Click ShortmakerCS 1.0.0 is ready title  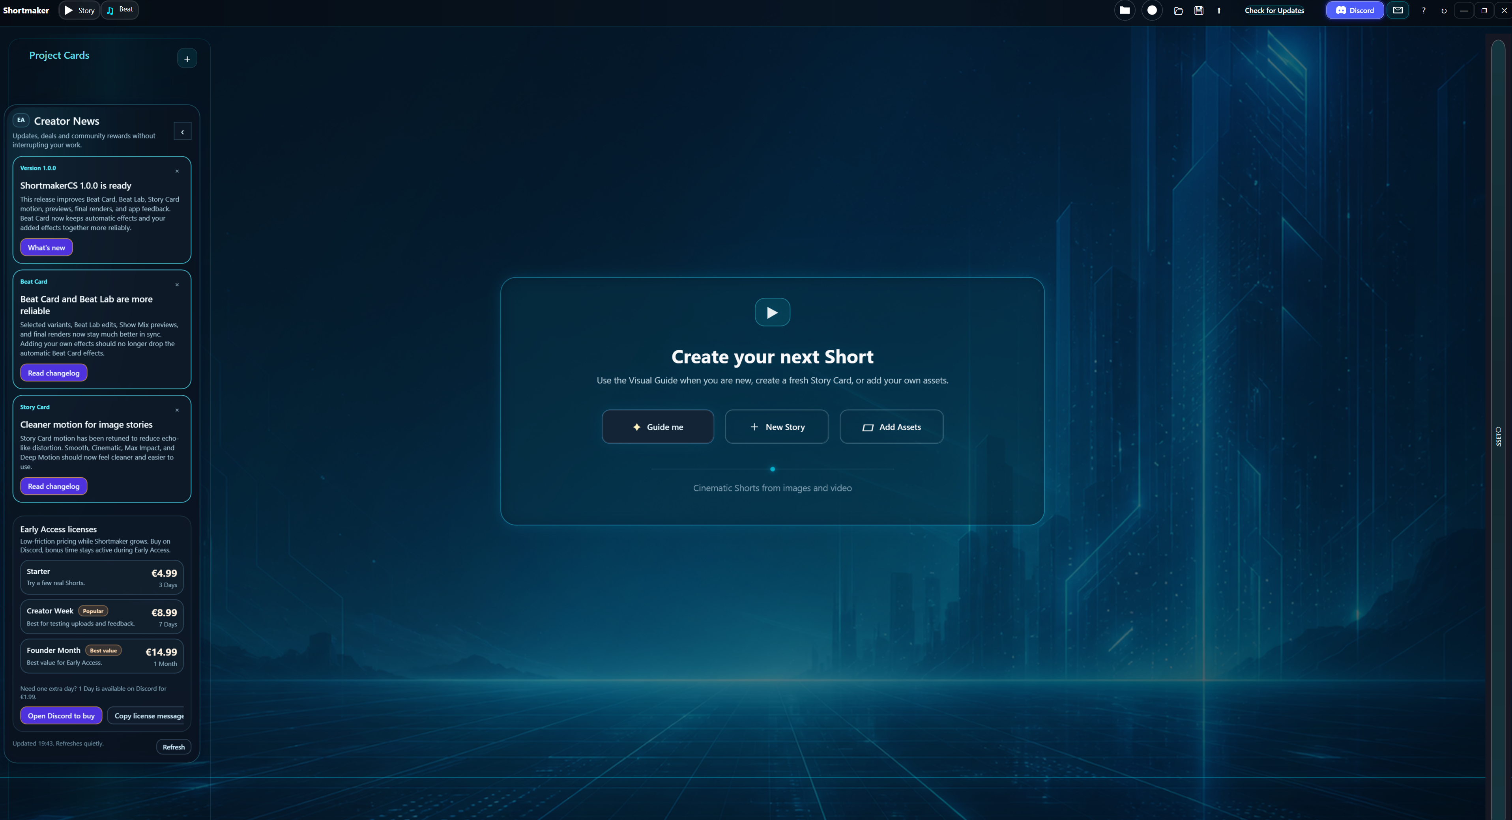(76, 185)
